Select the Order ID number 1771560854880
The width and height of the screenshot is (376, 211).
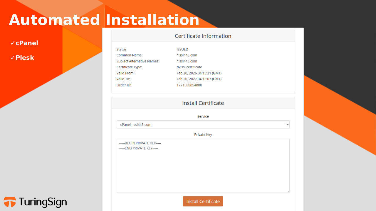(x=189, y=85)
